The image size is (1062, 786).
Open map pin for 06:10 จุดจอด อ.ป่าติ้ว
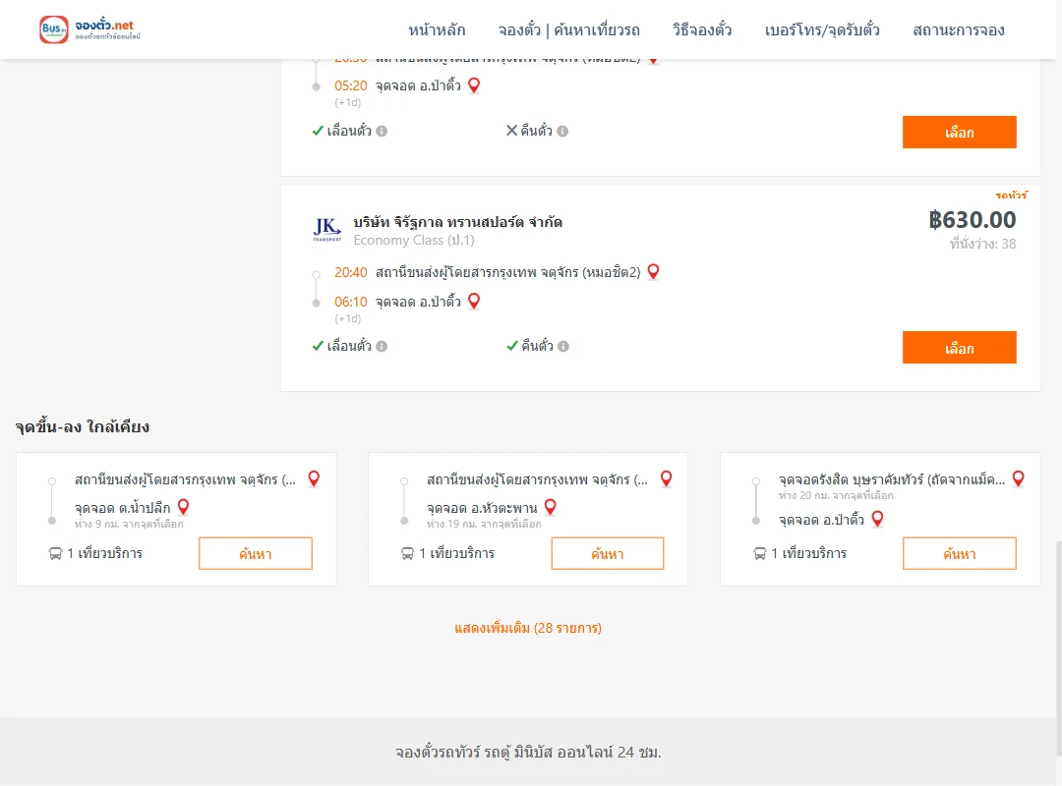coord(474,301)
